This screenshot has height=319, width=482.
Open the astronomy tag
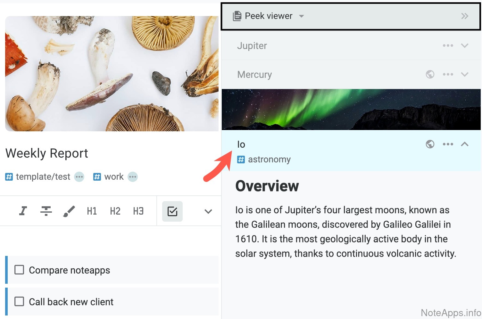(x=269, y=159)
